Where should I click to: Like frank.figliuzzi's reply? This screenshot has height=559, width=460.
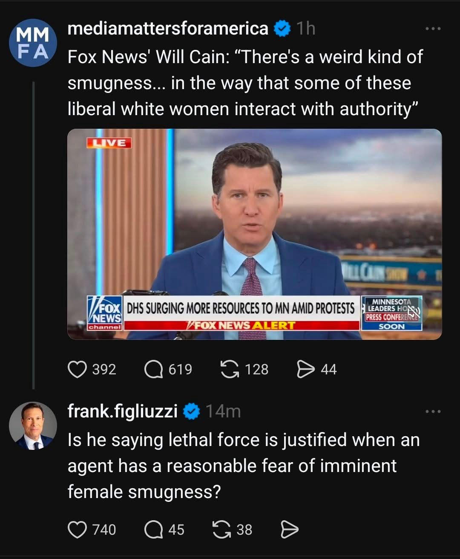click(77, 530)
